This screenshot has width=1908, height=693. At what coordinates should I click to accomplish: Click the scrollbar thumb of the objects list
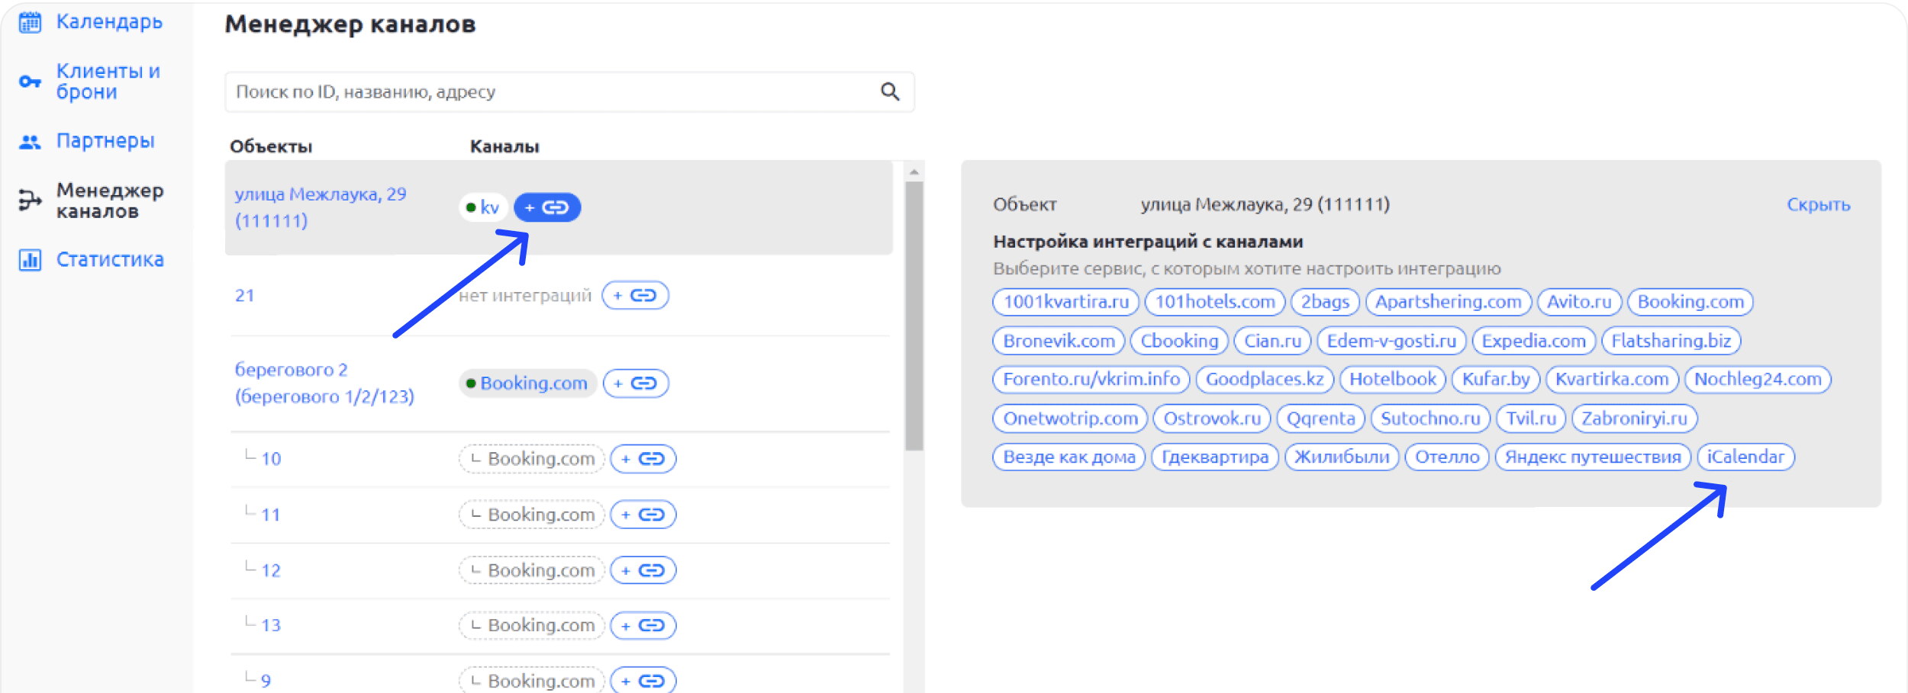(914, 315)
